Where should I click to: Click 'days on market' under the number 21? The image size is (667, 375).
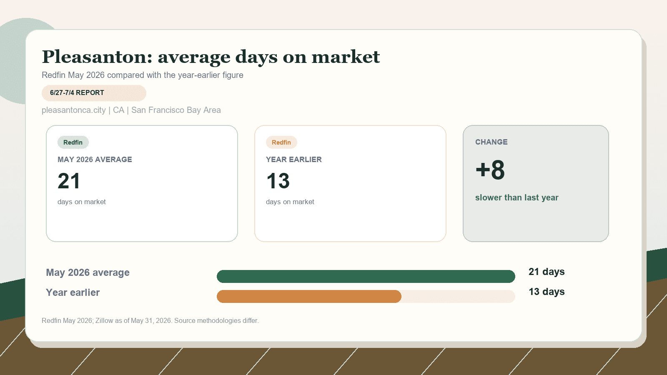coord(82,202)
